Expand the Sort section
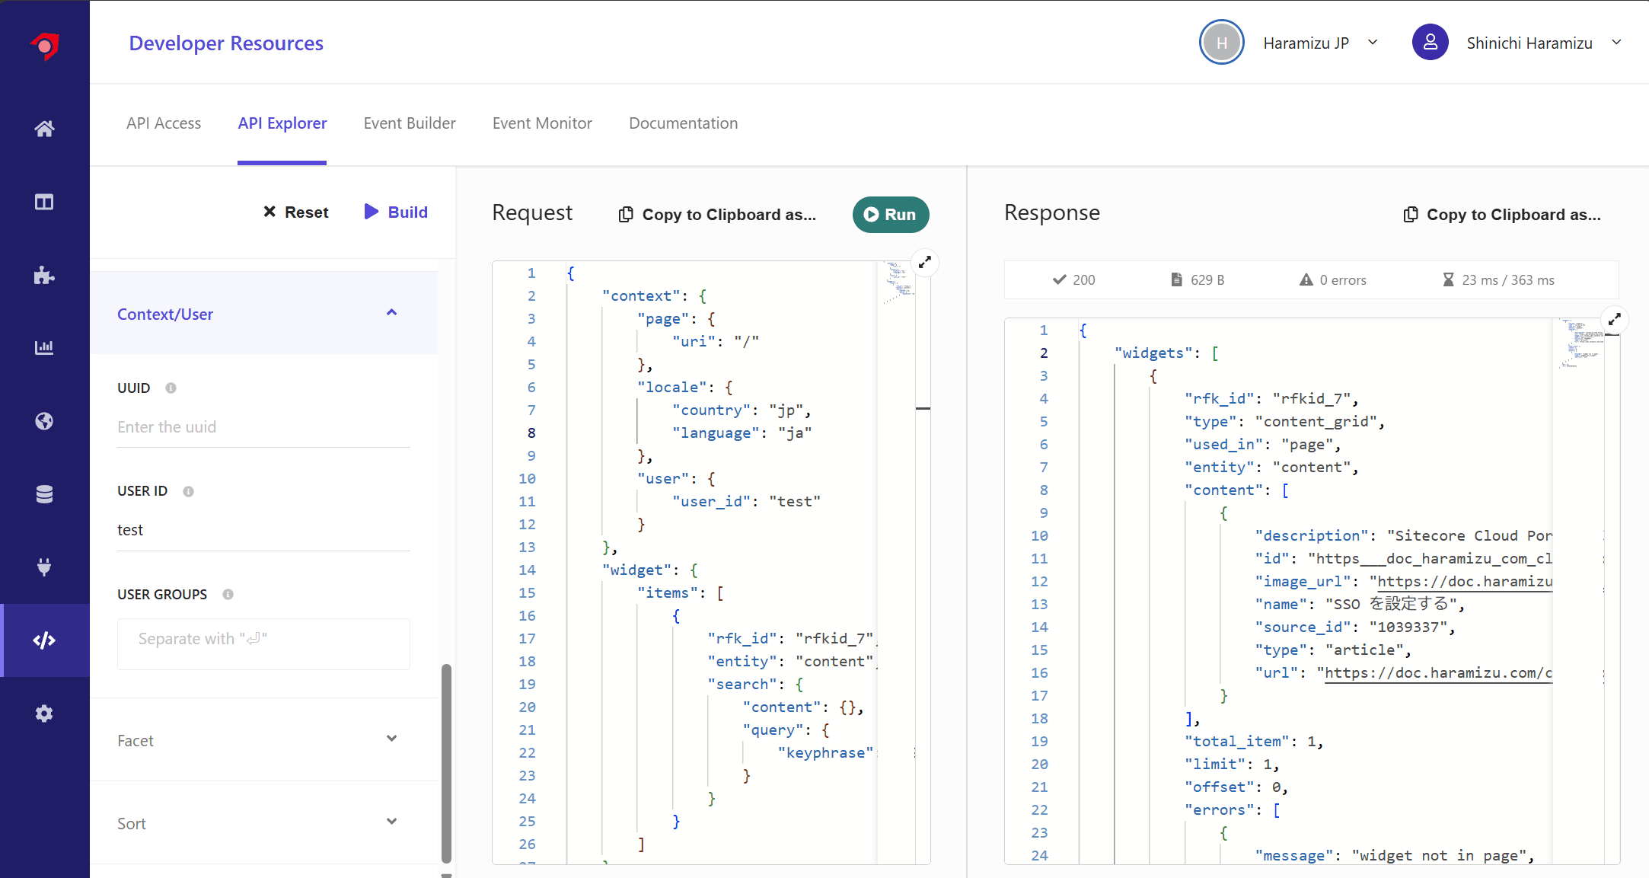1649x878 pixels. (391, 822)
